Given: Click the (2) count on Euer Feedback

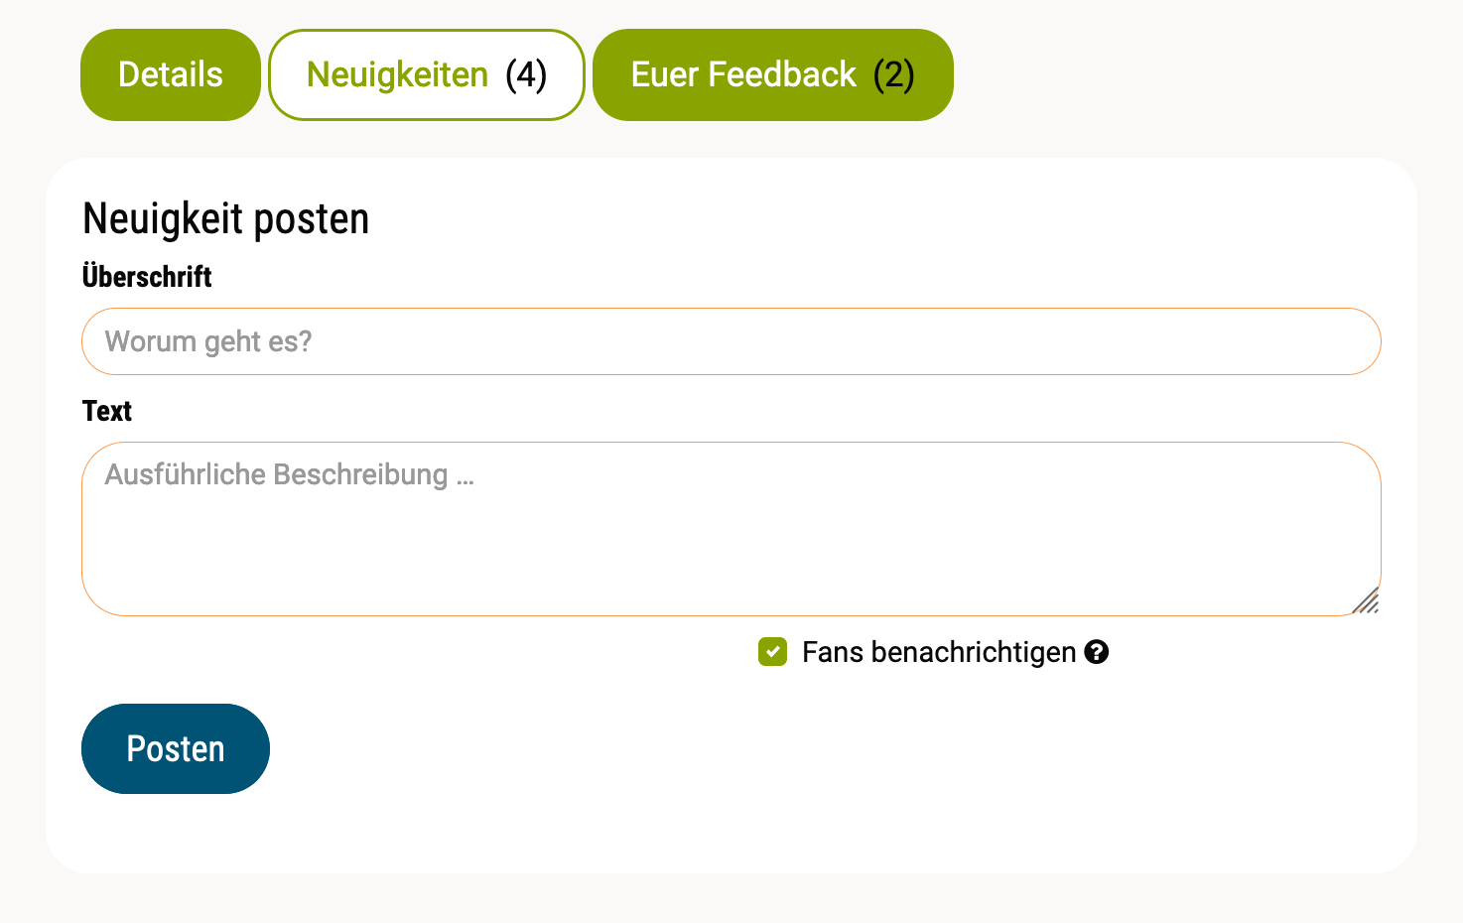Looking at the screenshot, I should click(894, 75).
